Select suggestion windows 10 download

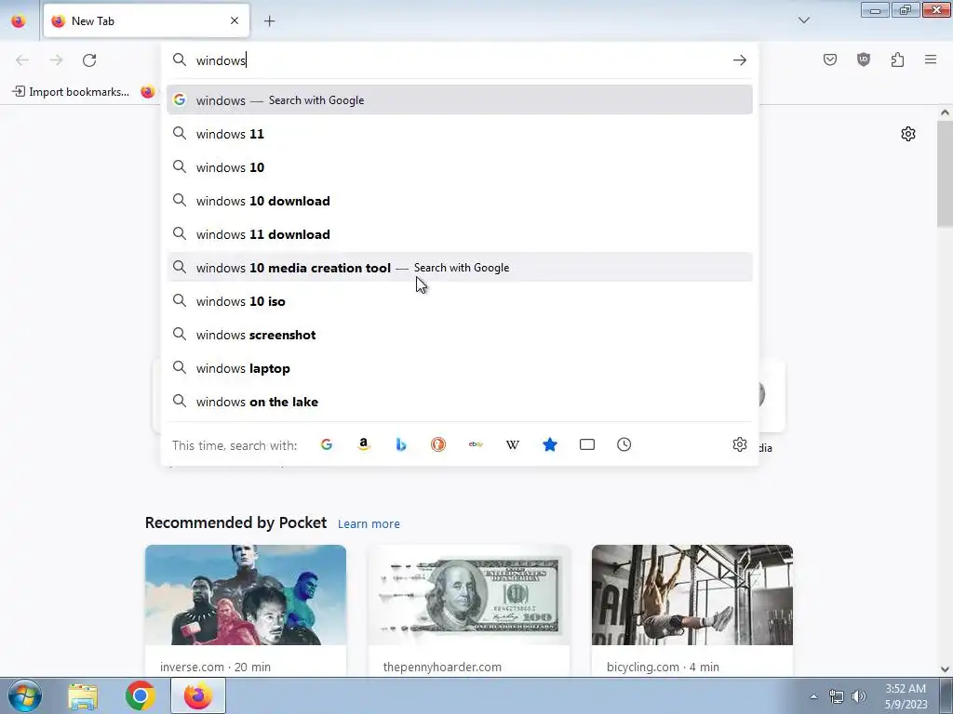tap(460, 201)
